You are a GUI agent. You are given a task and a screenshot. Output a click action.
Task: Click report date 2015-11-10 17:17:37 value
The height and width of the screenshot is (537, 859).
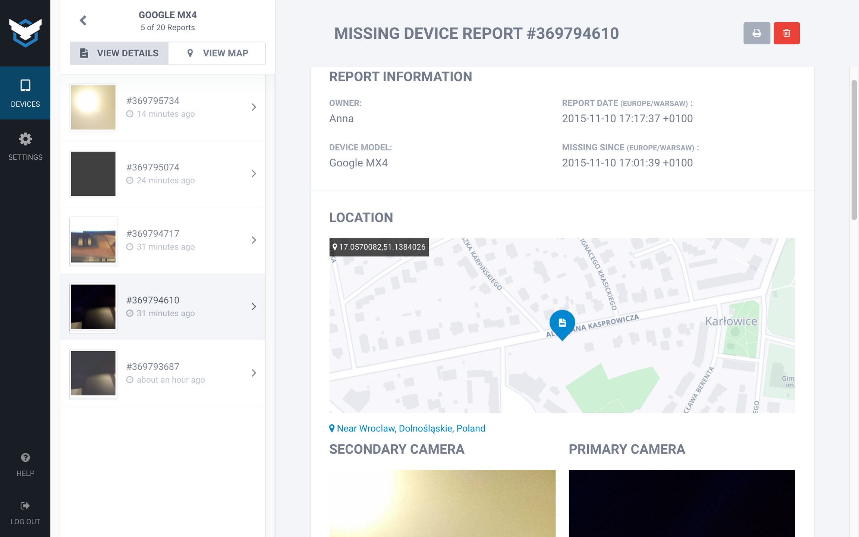pyautogui.click(x=627, y=119)
